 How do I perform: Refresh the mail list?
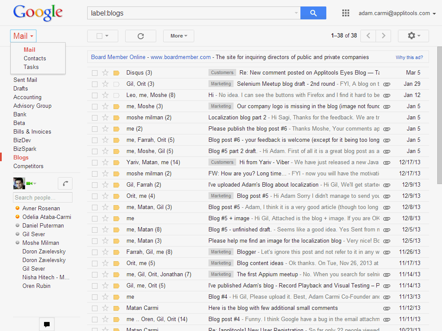[140, 36]
